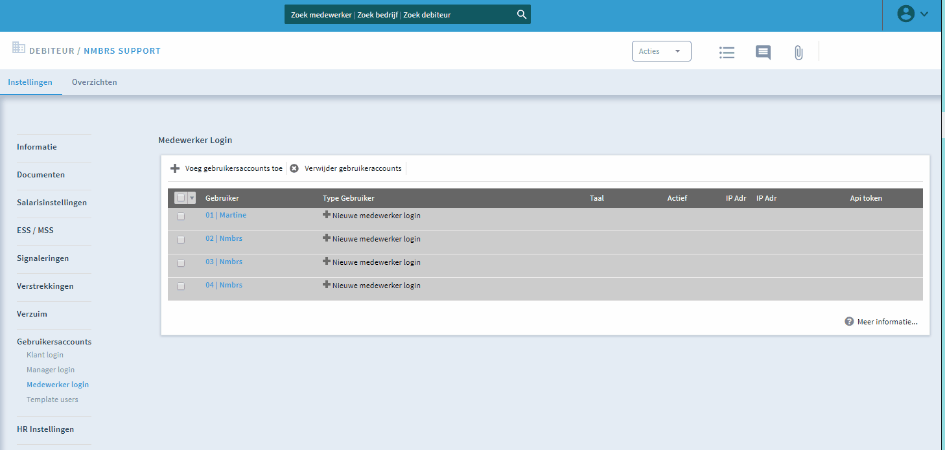This screenshot has height=450, width=945.
Task: Open Salarisinstellingen in the sidebar
Action: tap(52, 203)
